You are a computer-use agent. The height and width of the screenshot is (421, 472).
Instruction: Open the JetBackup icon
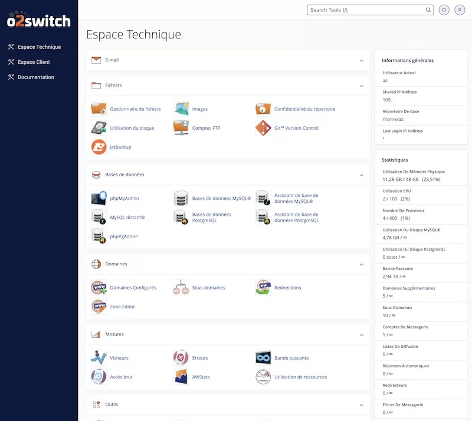tap(99, 147)
